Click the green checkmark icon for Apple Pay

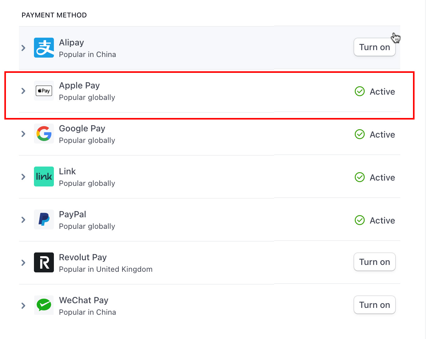360,92
